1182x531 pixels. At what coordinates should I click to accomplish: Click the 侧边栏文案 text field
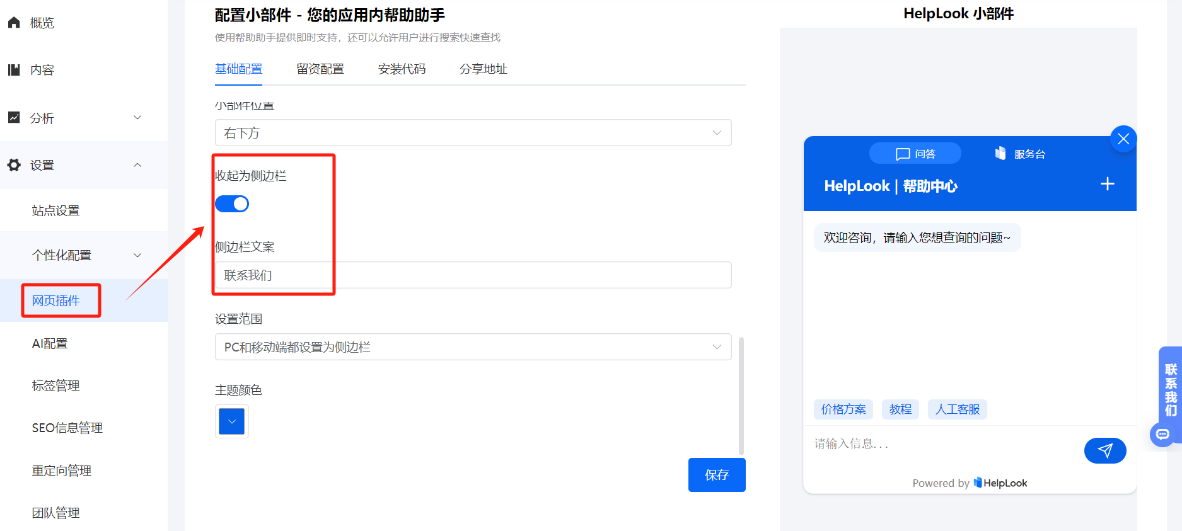coord(473,275)
